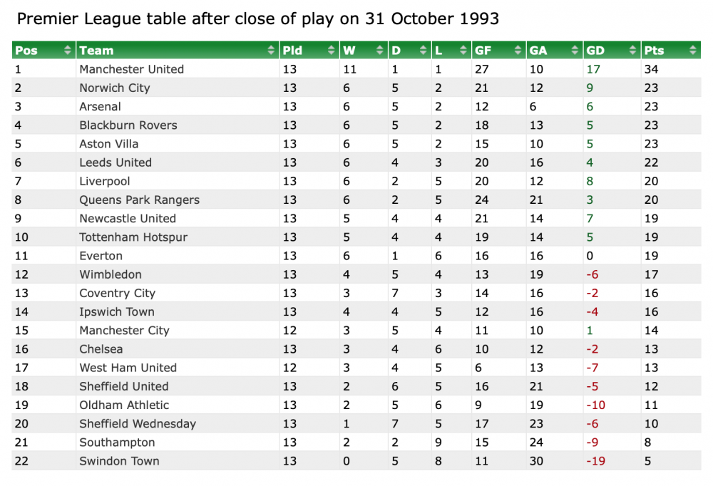Image resolution: width=713 pixels, height=486 pixels.
Task: Click the Team column header label
Action: point(96,51)
